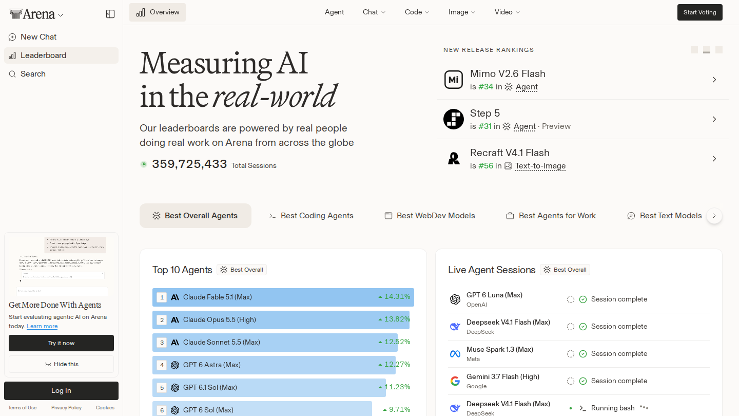Click the OpenAI logo beside GPT 6.1 Sol
Viewport: 739px width, 416px height.
[x=175, y=387]
